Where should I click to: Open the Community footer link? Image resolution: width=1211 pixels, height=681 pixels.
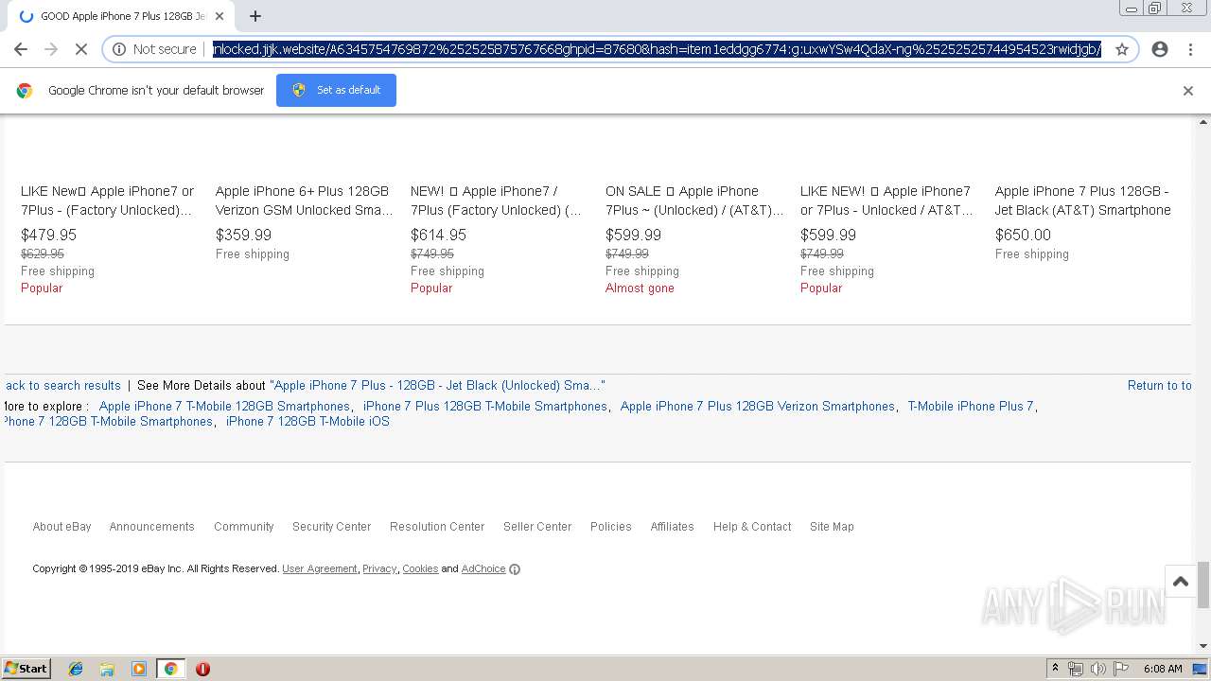point(244,527)
